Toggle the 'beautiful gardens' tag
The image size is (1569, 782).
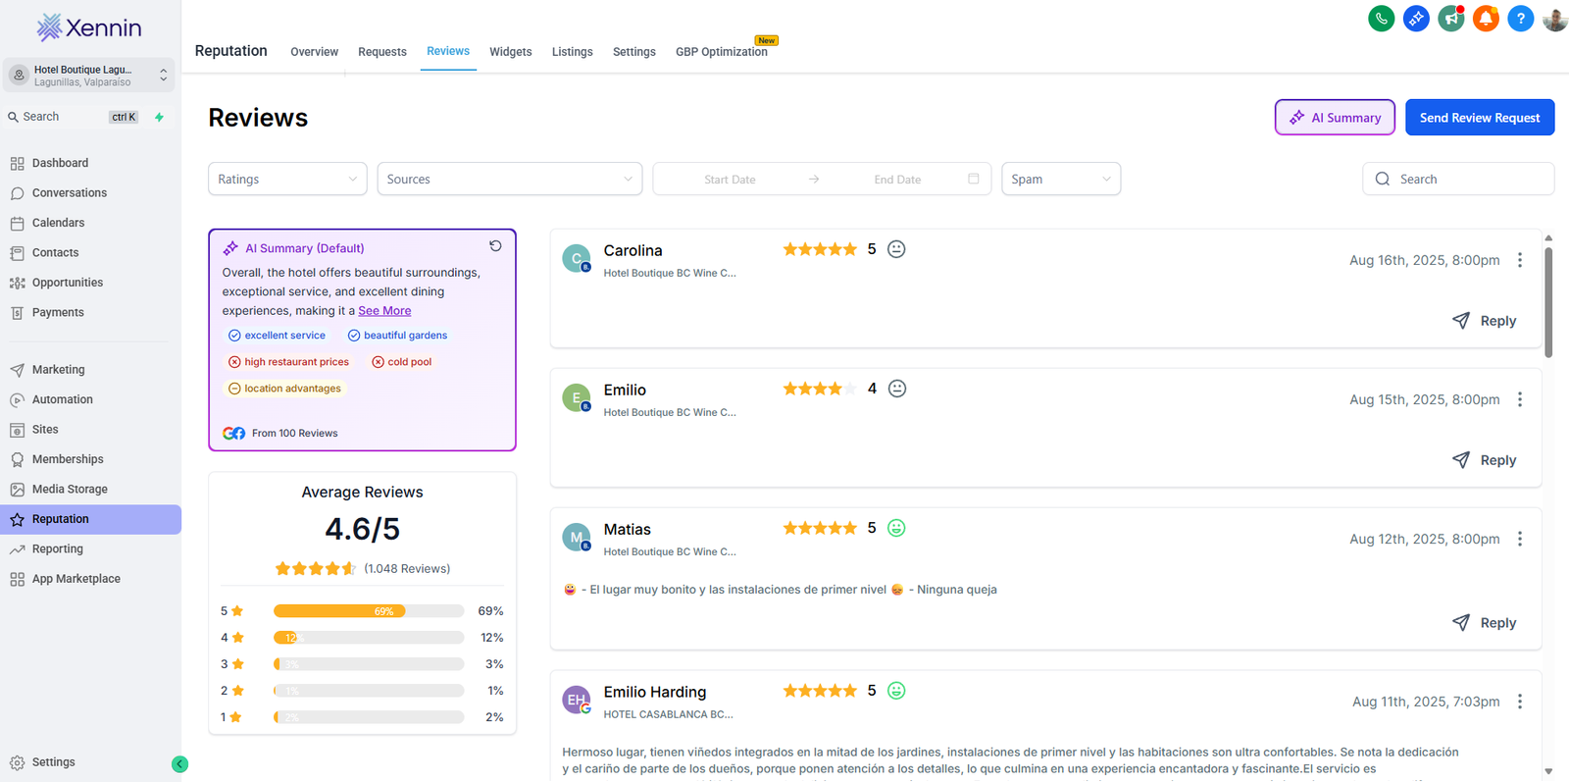click(398, 336)
